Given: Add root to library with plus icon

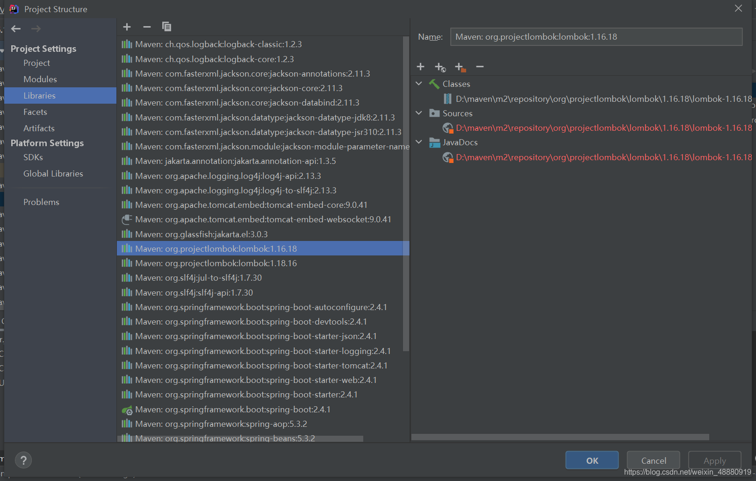Looking at the screenshot, I should [x=420, y=67].
